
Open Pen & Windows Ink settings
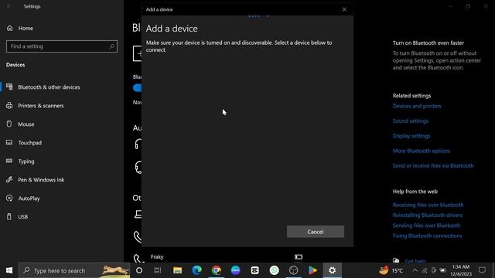click(x=41, y=180)
